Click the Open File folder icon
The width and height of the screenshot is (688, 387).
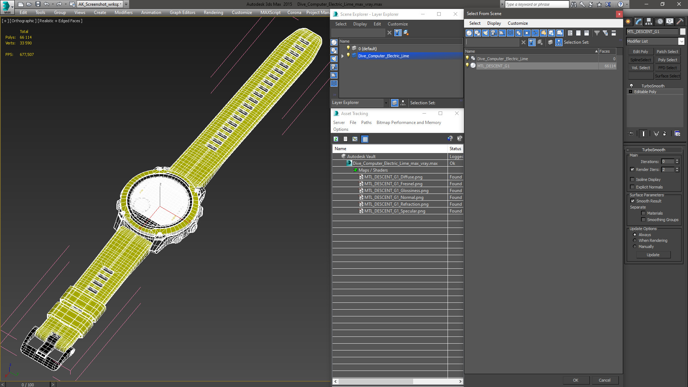click(29, 4)
